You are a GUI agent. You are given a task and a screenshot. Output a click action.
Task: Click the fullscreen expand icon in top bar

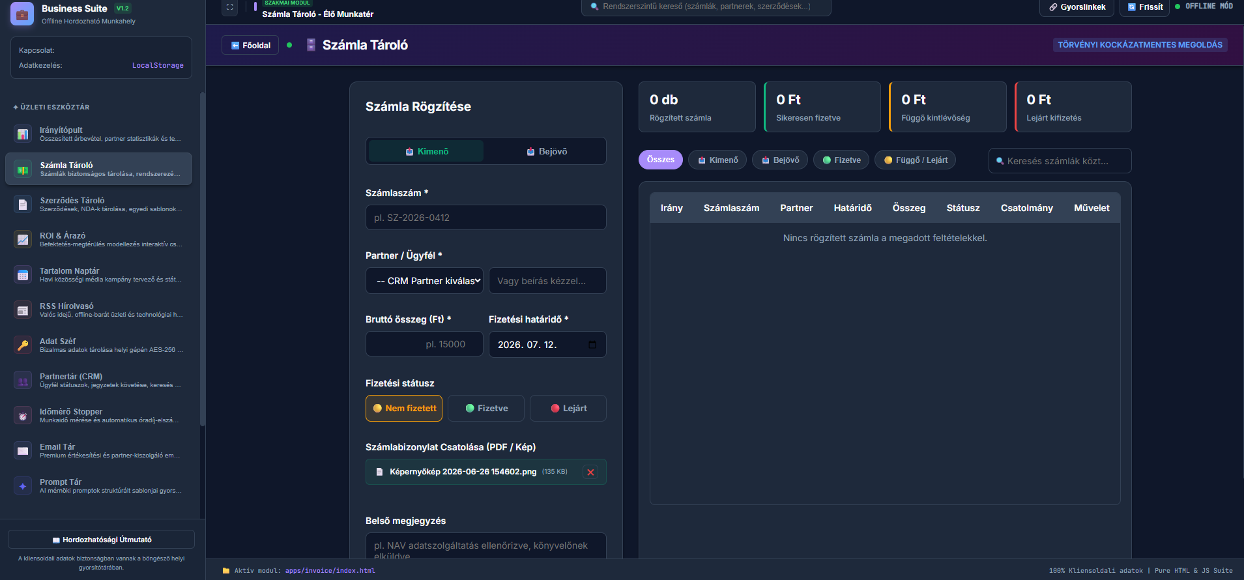[229, 7]
